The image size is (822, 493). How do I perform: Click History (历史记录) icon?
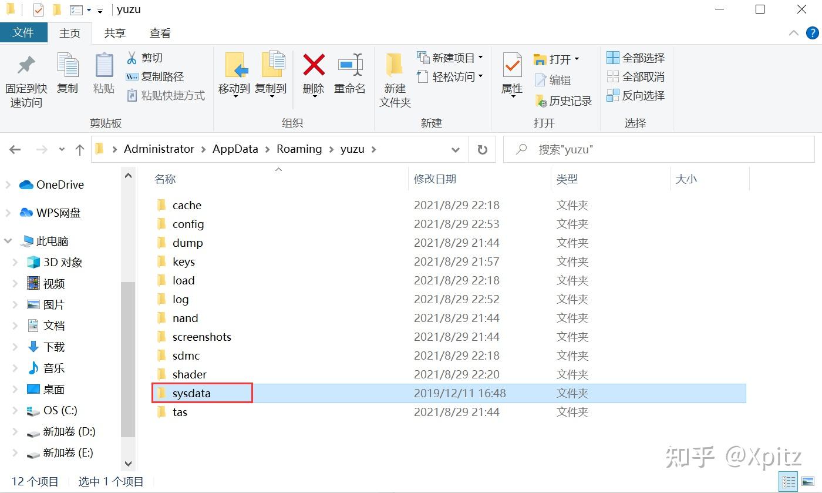point(540,101)
